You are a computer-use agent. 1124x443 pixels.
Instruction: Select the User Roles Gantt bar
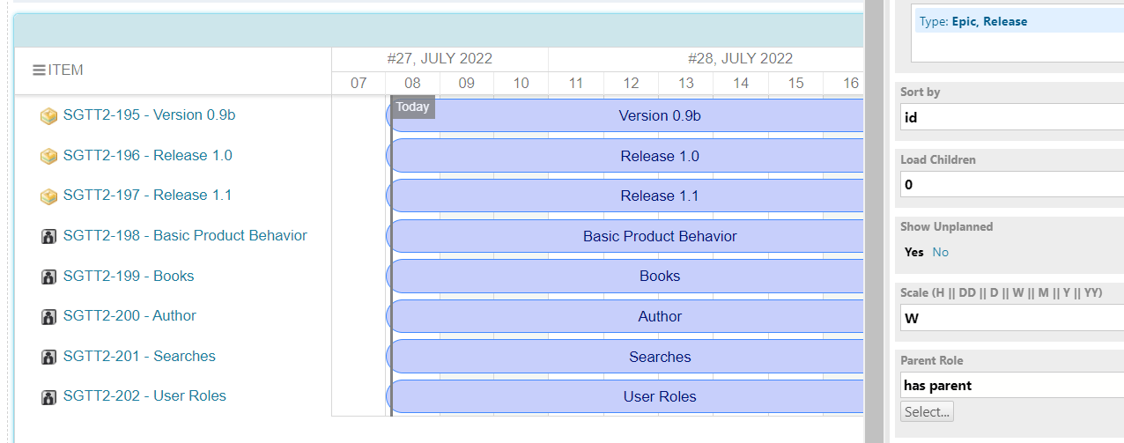click(625, 396)
